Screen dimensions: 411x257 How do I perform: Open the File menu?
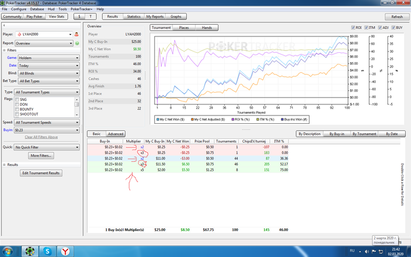[5, 9]
